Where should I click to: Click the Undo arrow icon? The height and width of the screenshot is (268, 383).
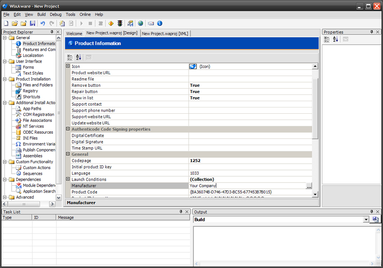click(43, 23)
